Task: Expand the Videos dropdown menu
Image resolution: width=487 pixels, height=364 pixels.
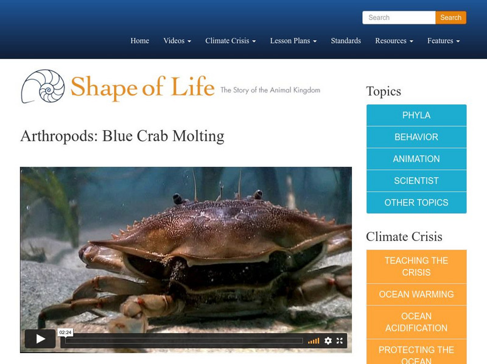Action: pos(176,41)
